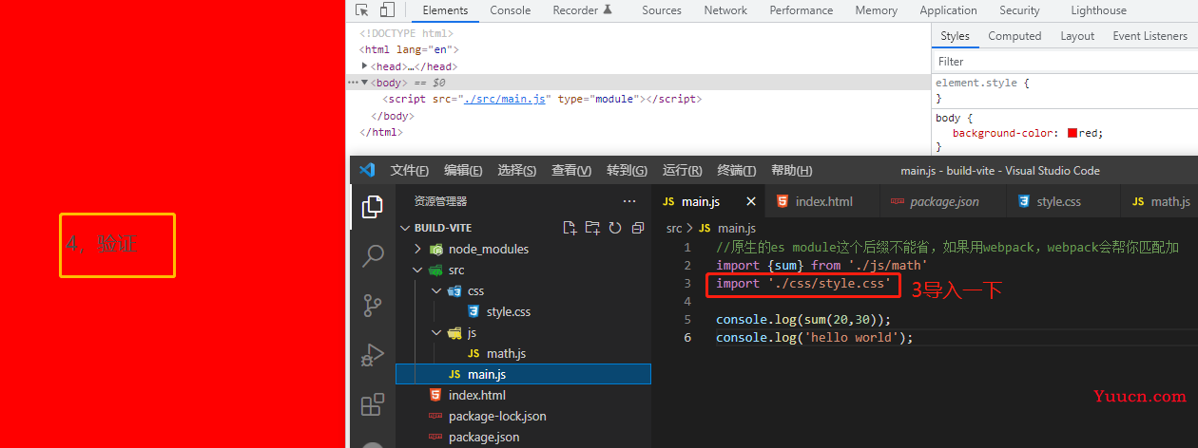Open Elements tab in DevTools
1198x448 pixels.
point(445,10)
